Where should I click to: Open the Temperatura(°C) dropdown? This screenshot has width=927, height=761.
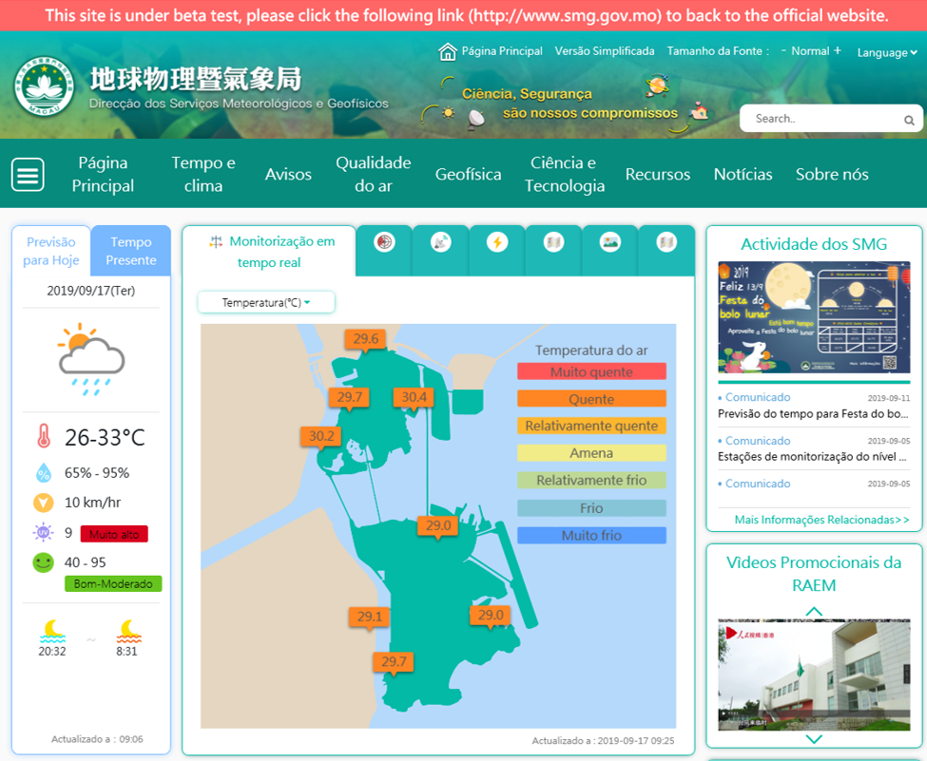[x=266, y=302]
